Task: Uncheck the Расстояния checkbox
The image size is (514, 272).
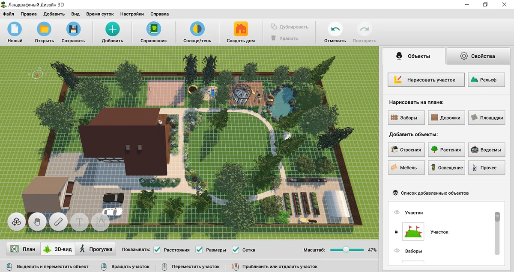Action: click(x=157, y=250)
